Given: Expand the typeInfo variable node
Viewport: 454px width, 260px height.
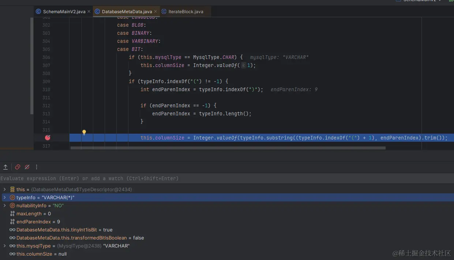Looking at the screenshot, I should coord(4,197).
